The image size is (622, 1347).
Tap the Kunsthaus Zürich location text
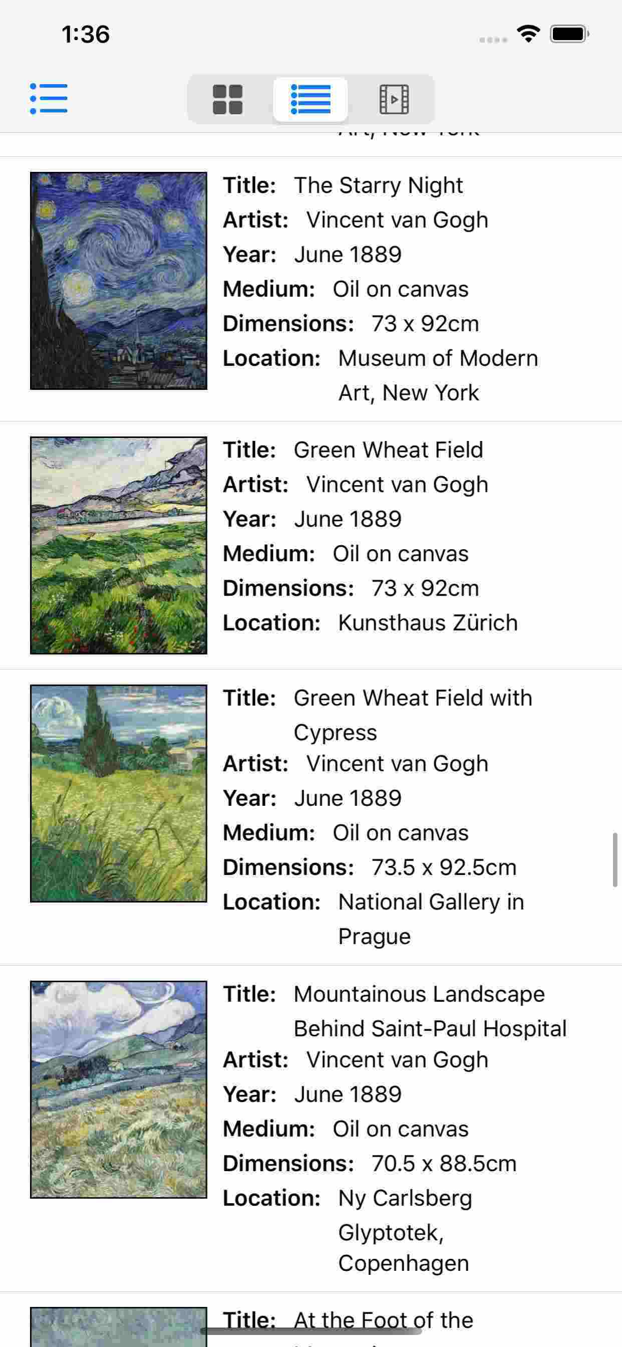tap(428, 623)
